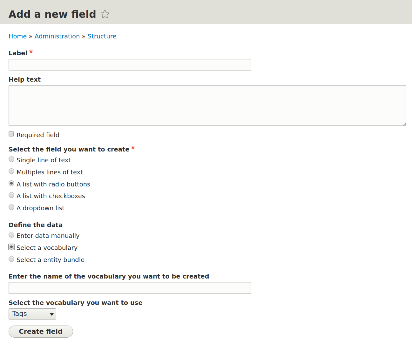Viewport: 412px width, 350px height.
Task: Click inside the Help text area
Action: pos(207,105)
